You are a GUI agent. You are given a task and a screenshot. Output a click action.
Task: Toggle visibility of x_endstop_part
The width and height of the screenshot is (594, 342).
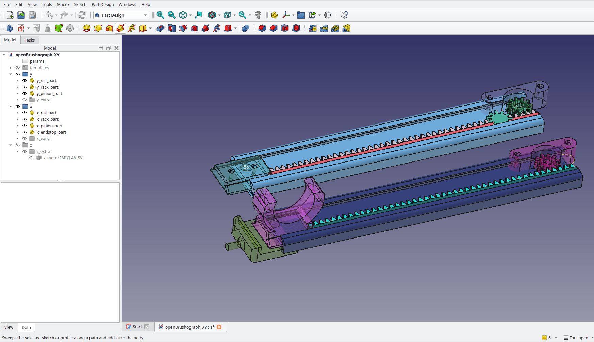pos(24,132)
